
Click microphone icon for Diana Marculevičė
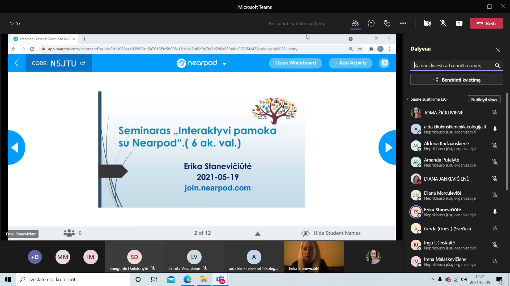pyautogui.click(x=495, y=195)
